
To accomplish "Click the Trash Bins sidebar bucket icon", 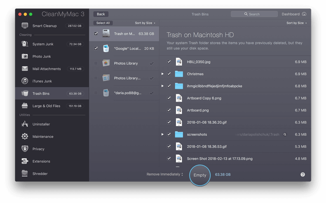I will click(x=25, y=93).
